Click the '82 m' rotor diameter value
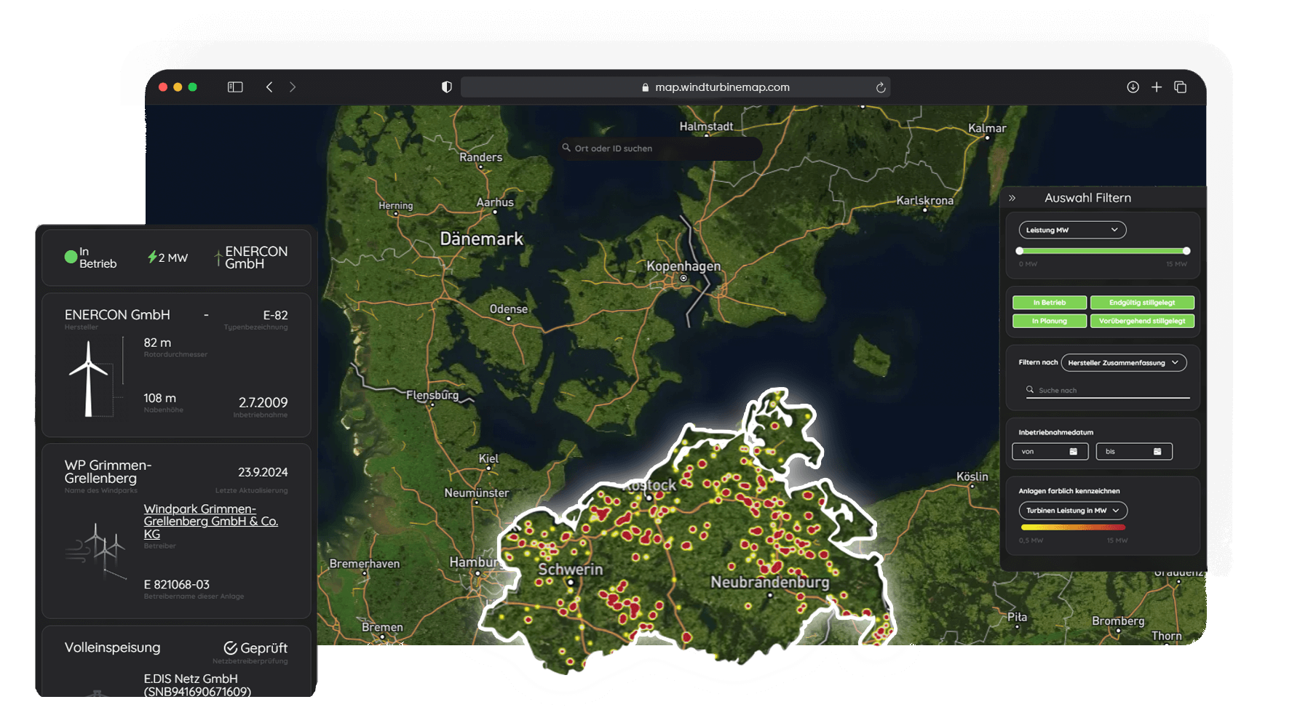Screen dimensions: 1292x710 157,343
